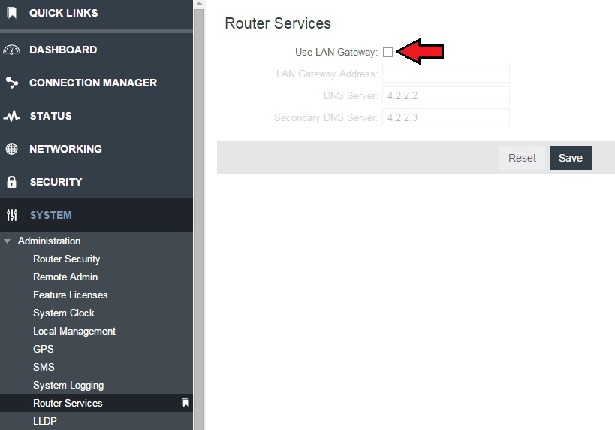The height and width of the screenshot is (430, 615).
Task: Collapse the Administration tree section
Action: point(7,241)
